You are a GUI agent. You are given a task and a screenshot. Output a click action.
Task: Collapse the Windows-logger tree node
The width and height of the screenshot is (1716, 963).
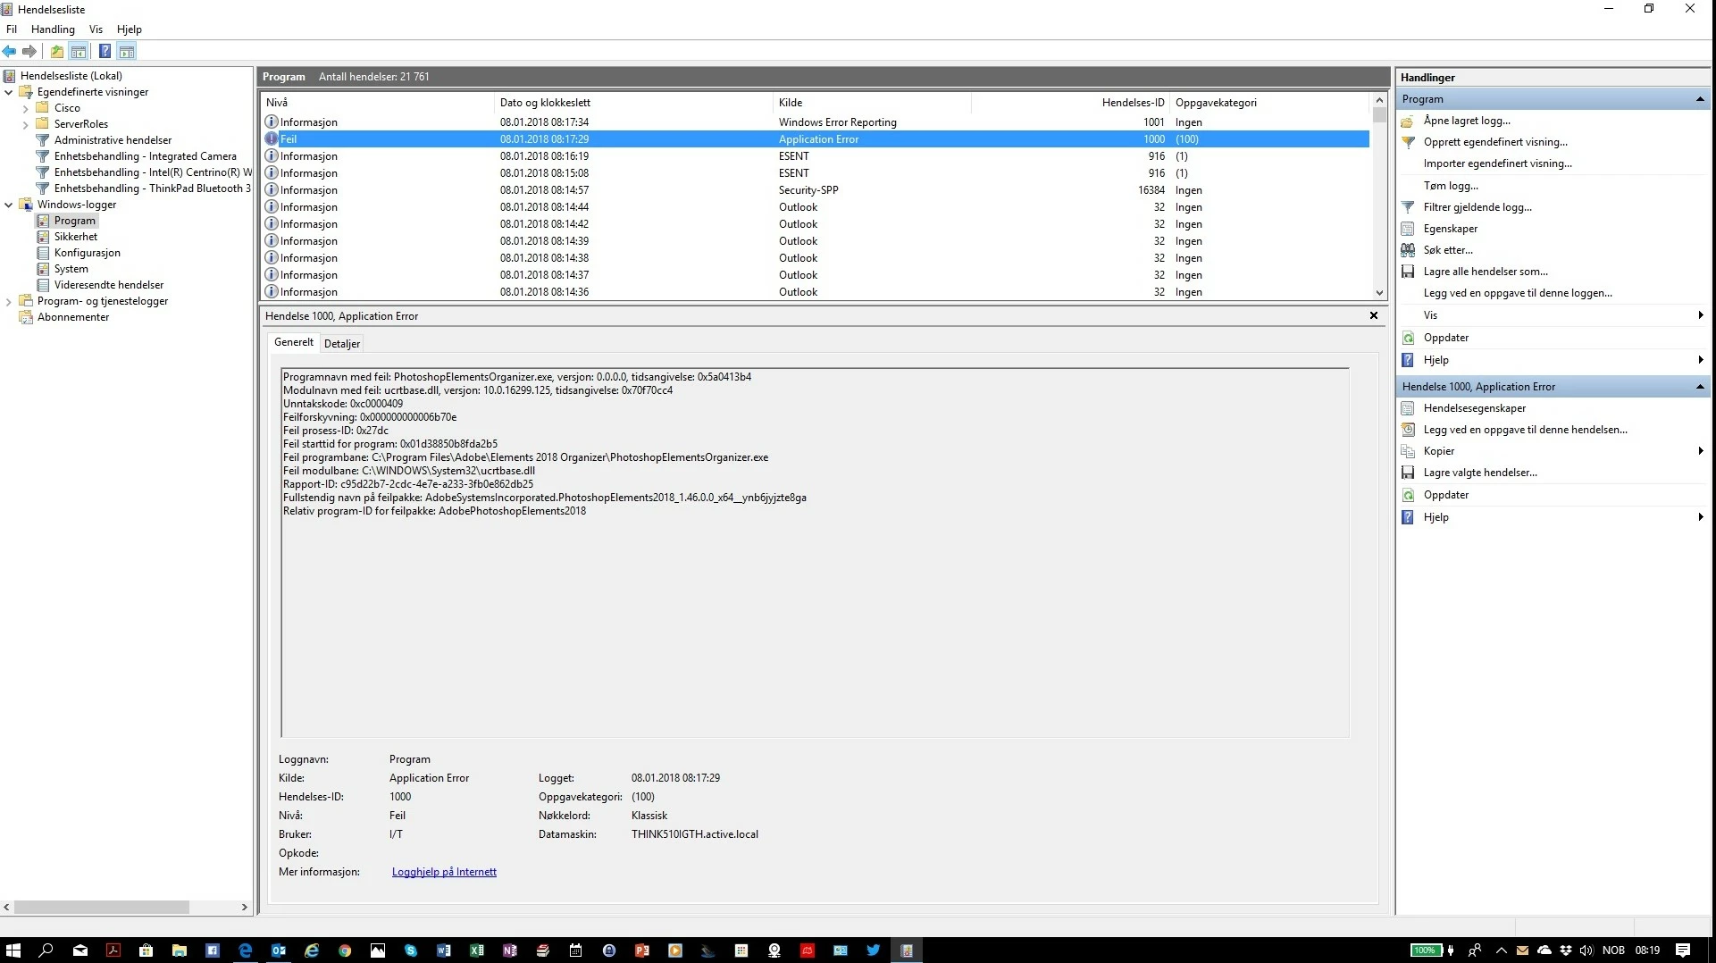coord(9,205)
